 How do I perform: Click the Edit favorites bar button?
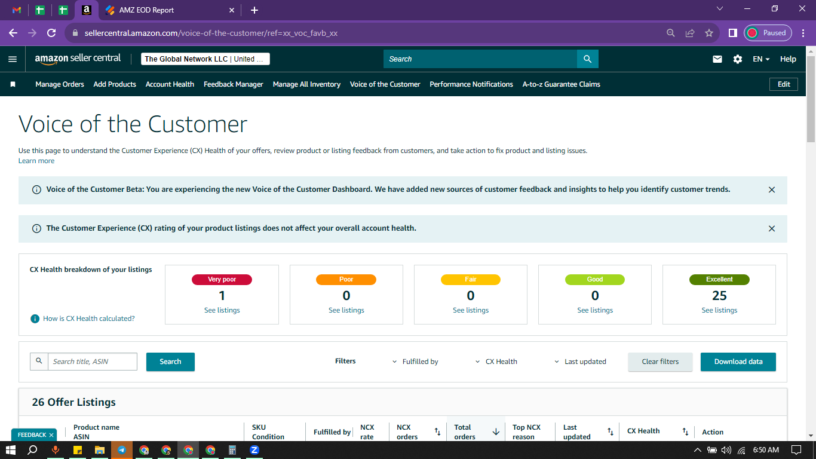point(784,84)
